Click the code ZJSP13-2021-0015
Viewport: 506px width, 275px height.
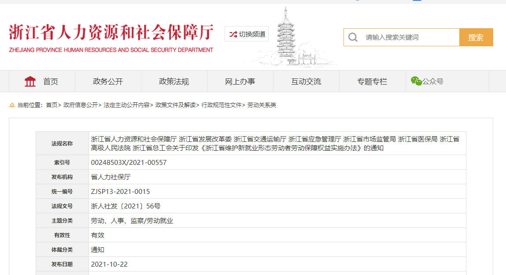[x=120, y=191]
